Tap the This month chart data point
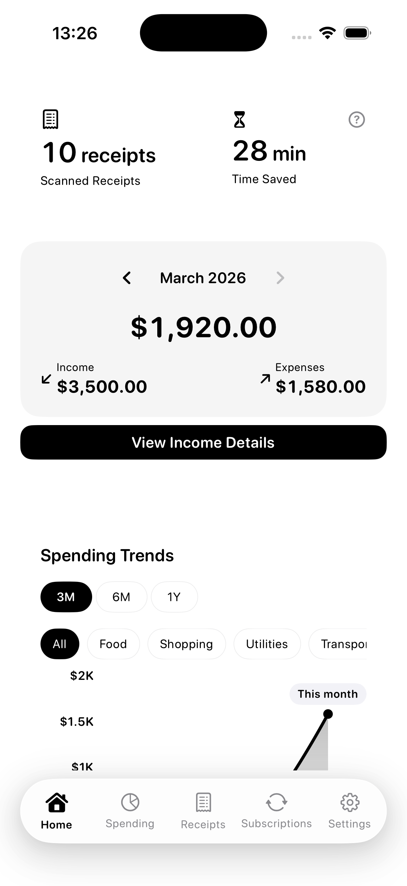This screenshot has height=886, width=407. [328, 714]
